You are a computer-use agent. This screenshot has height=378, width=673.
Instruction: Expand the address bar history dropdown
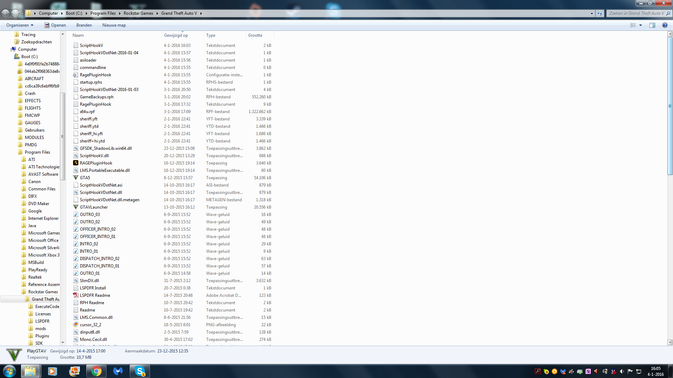tap(592, 13)
